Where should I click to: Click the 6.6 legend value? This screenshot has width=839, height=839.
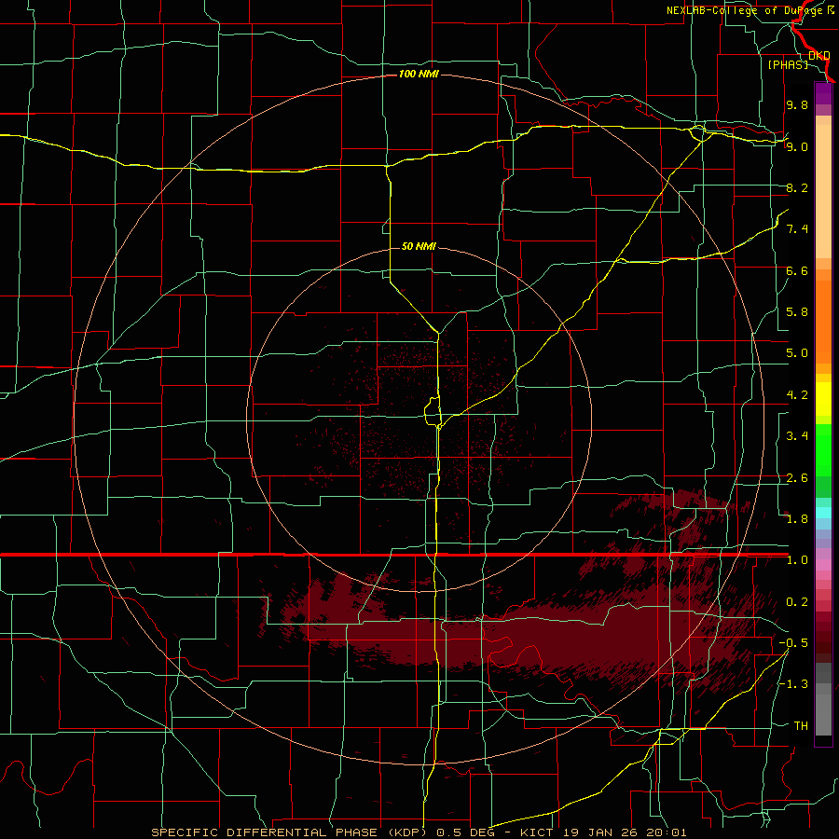797,270
